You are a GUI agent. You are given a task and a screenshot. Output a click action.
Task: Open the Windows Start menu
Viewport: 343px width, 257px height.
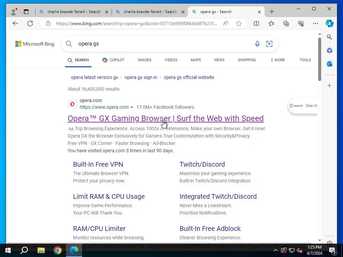click(x=8, y=250)
